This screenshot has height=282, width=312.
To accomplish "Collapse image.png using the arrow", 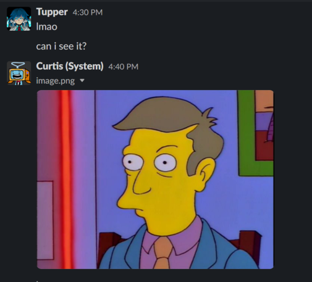I will (x=82, y=80).
